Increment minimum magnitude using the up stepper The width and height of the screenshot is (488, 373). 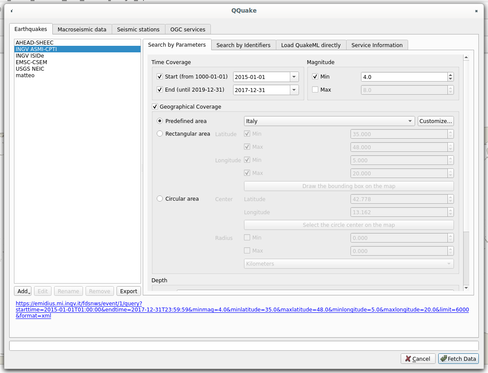point(450,75)
